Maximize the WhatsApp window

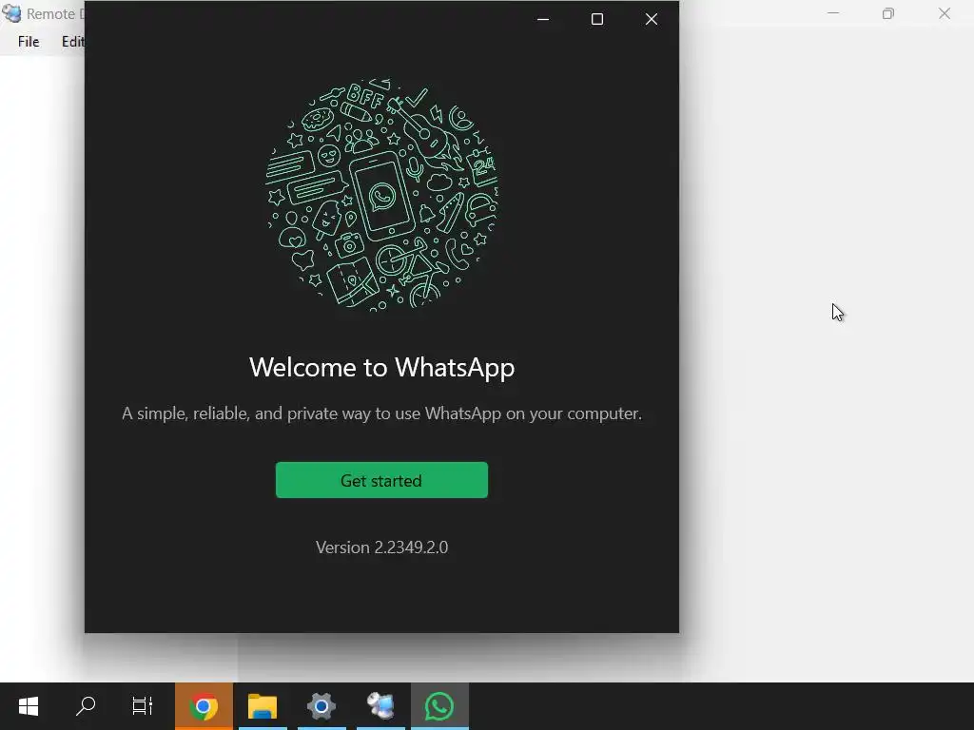(597, 19)
